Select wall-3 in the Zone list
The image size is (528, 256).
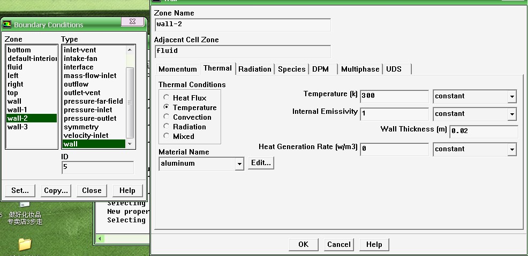click(x=18, y=127)
